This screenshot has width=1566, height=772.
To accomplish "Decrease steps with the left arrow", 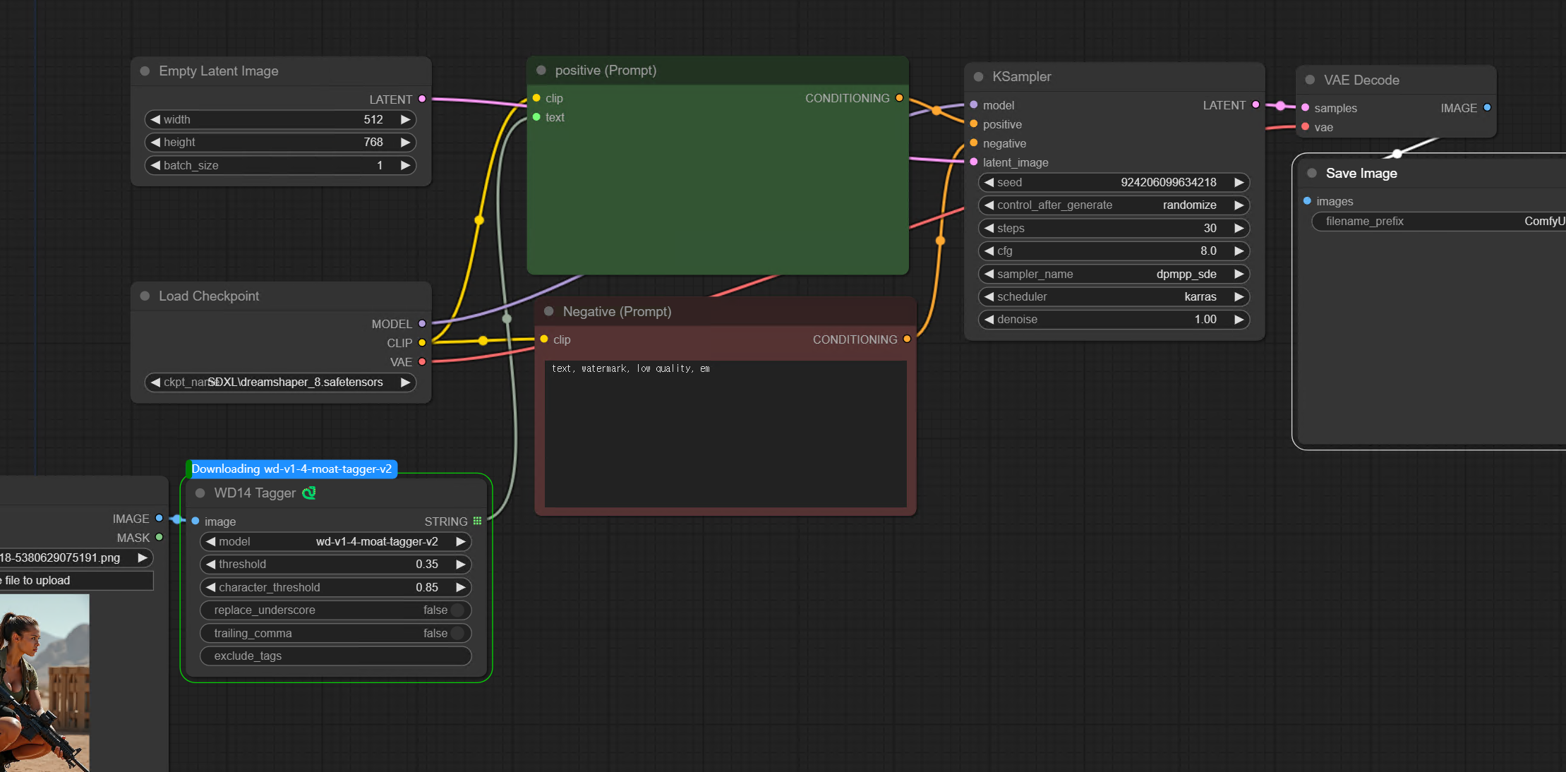I will coord(989,228).
